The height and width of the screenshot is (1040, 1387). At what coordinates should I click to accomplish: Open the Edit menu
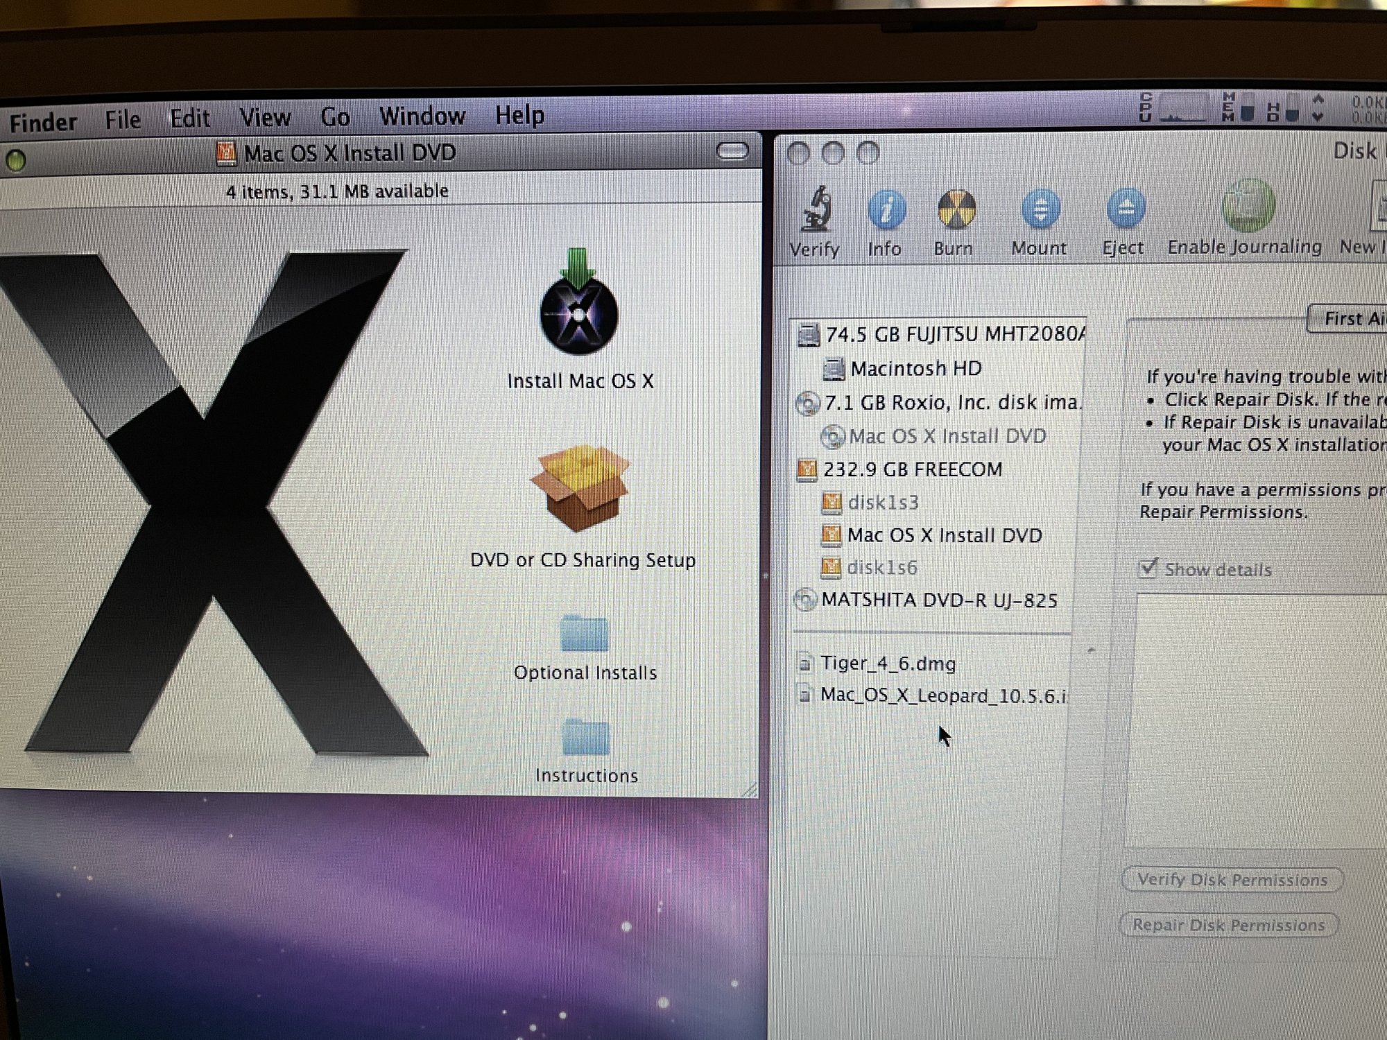pyautogui.click(x=189, y=119)
